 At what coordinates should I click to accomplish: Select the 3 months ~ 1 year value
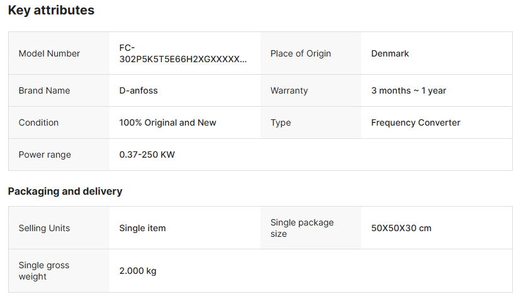[x=408, y=91]
